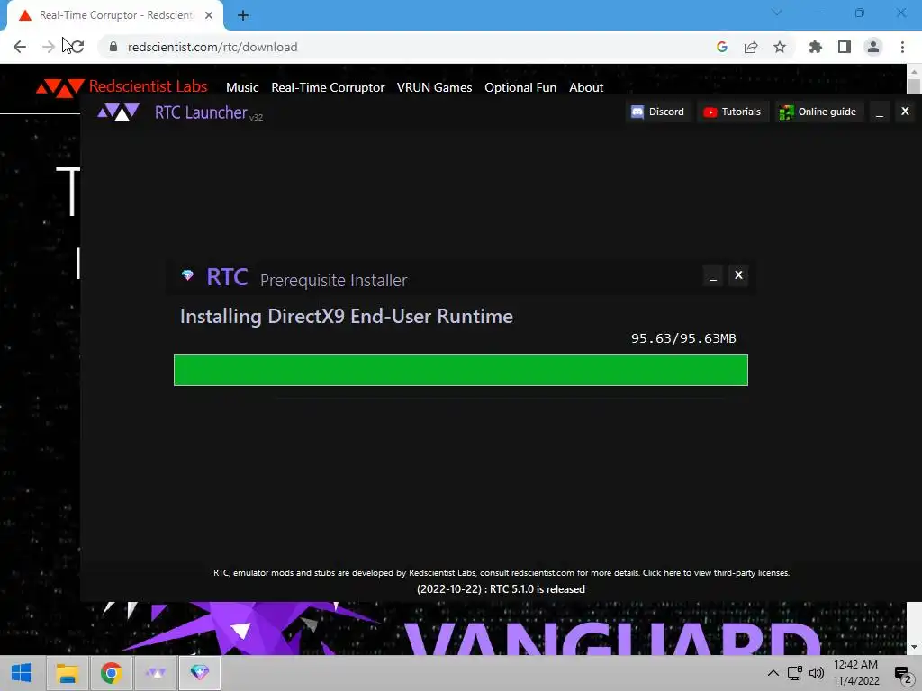
Task: Select the Real-Time Corruptor browser tab
Action: (x=115, y=15)
